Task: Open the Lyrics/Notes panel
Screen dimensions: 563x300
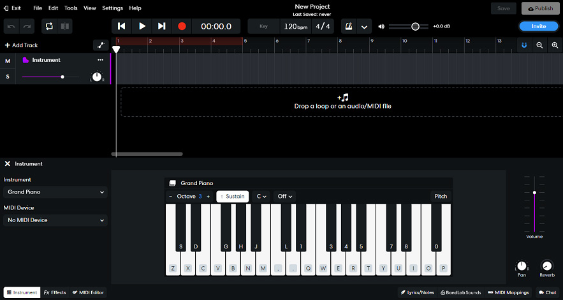Action: point(417,292)
